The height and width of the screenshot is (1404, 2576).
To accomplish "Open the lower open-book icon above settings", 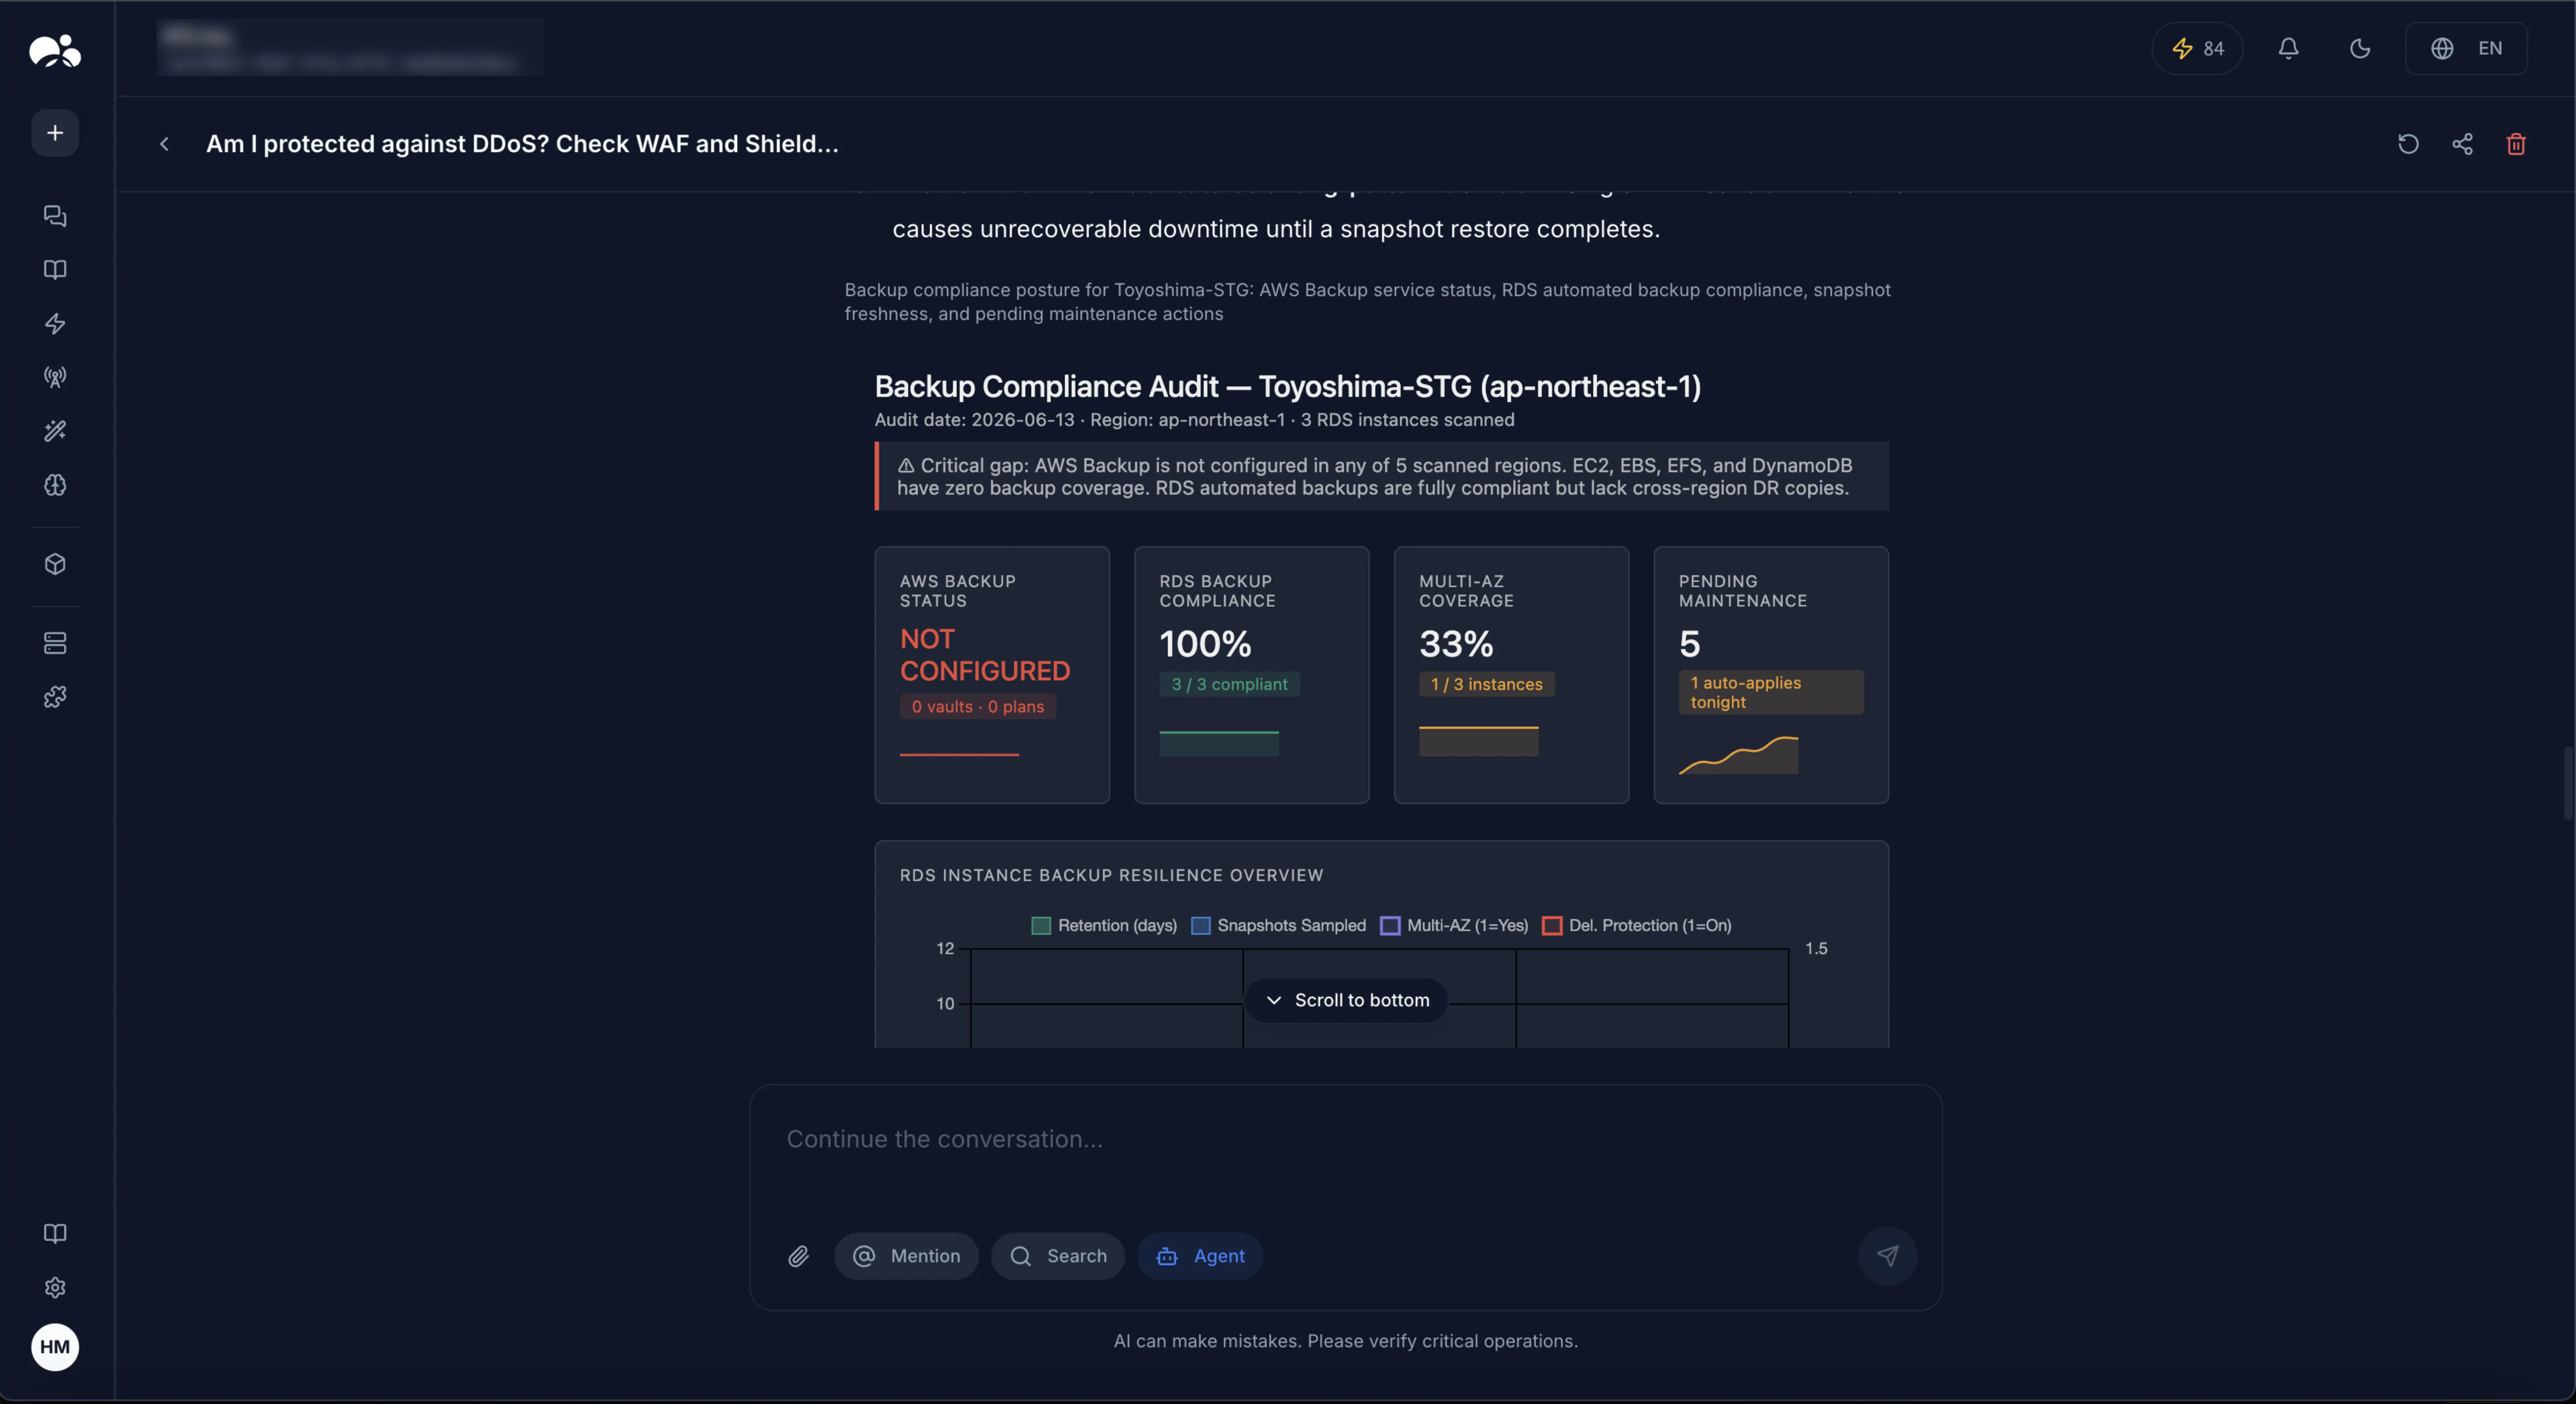I will pyautogui.click(x=55, y=1233).
